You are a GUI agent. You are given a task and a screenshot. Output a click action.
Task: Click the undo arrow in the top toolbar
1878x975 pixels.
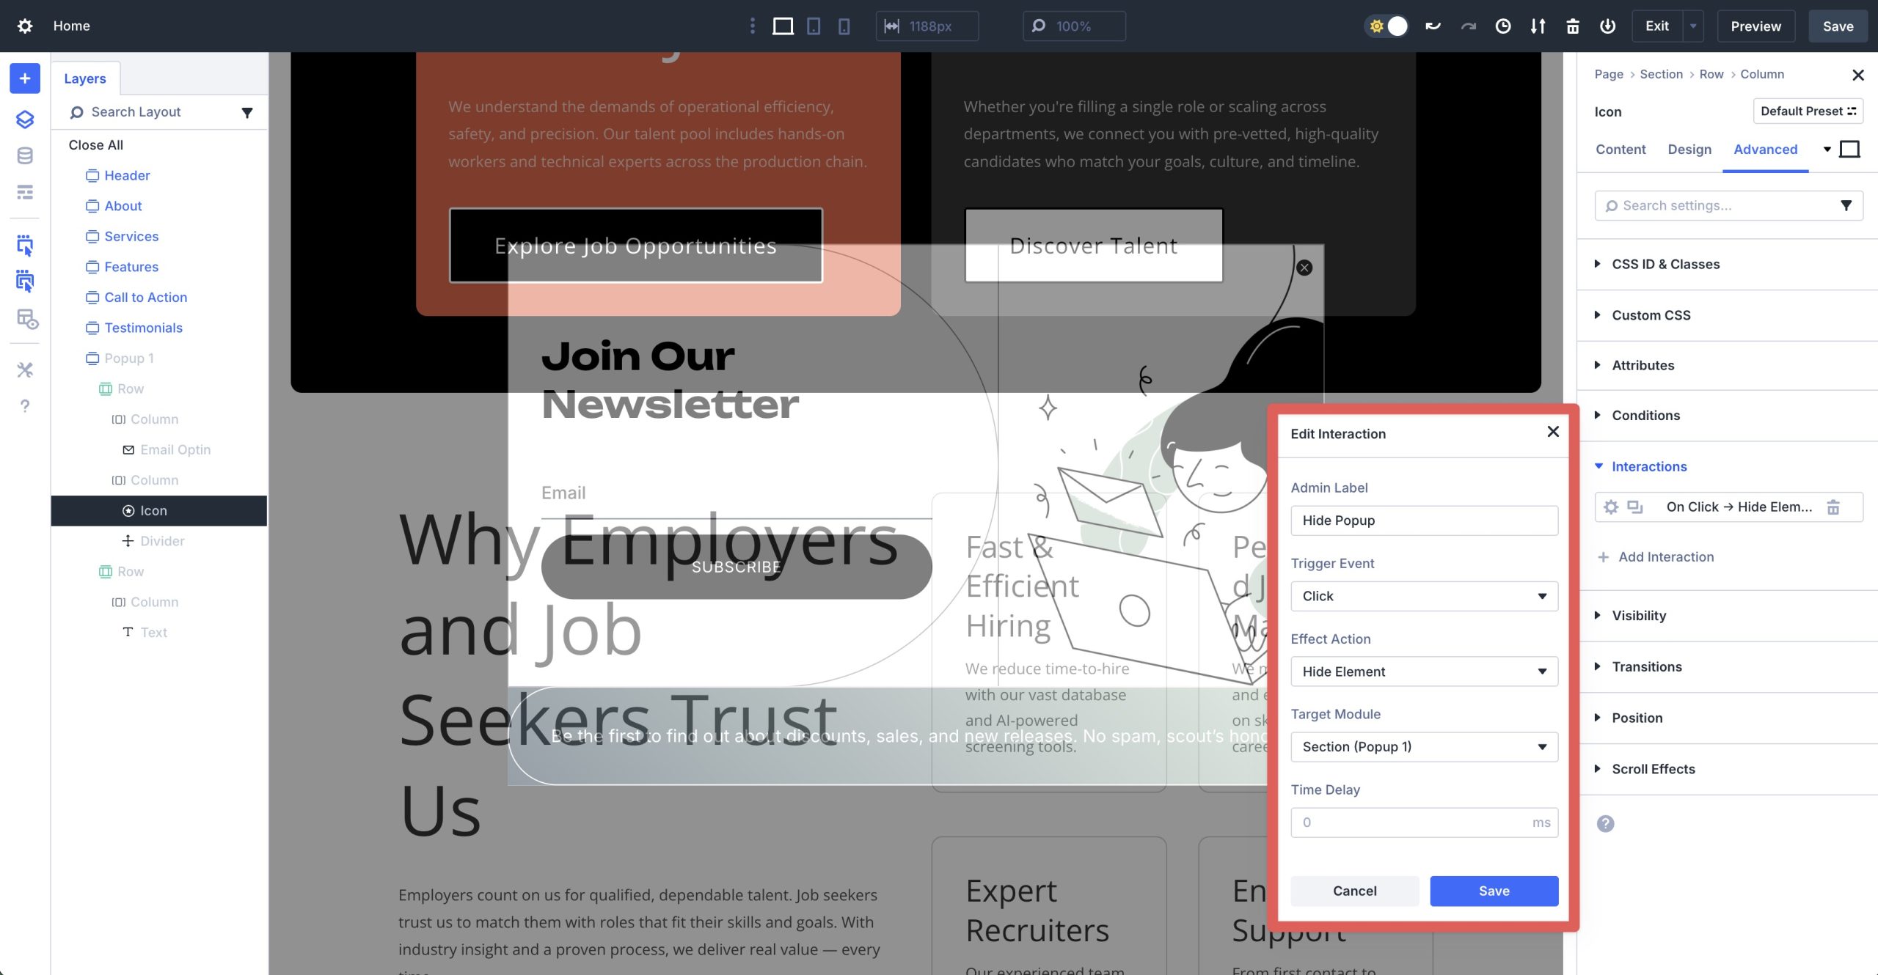(1432, 26)
